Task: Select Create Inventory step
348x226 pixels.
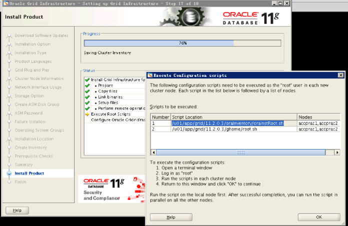Action: 30,147
